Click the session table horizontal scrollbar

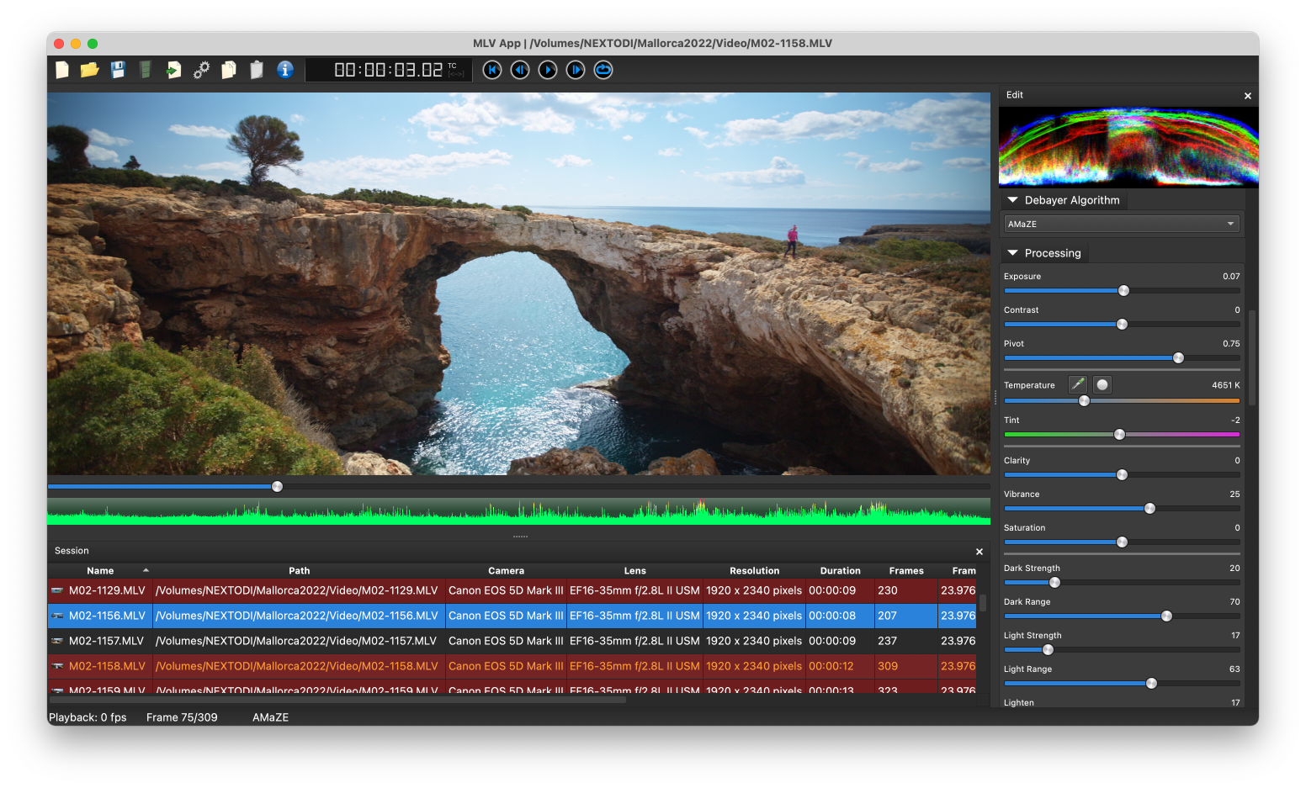[337, 700]
